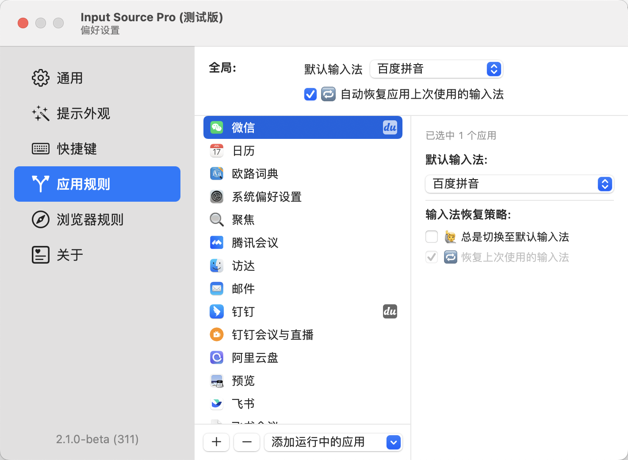Screen dimensions: 628x460
Task: Click the DingTalk (钉钉) app icon
Action: [x=217, y=312]
